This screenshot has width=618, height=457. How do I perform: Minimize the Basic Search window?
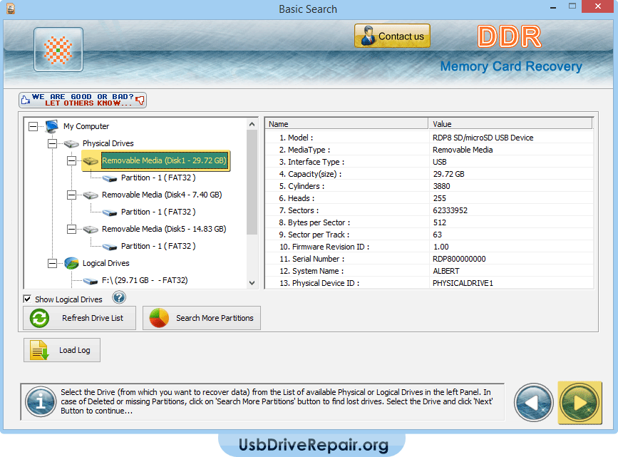[x=553, y=7]
